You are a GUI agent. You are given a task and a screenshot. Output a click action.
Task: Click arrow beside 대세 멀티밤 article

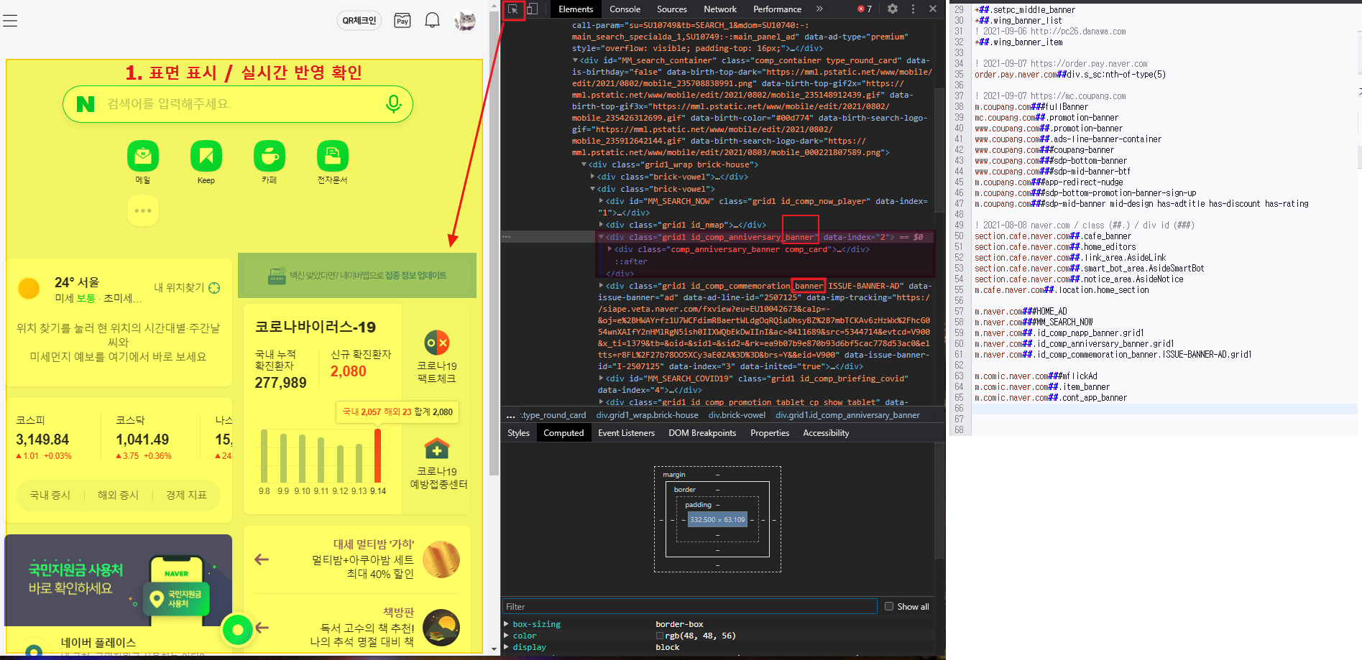(262, 559)
